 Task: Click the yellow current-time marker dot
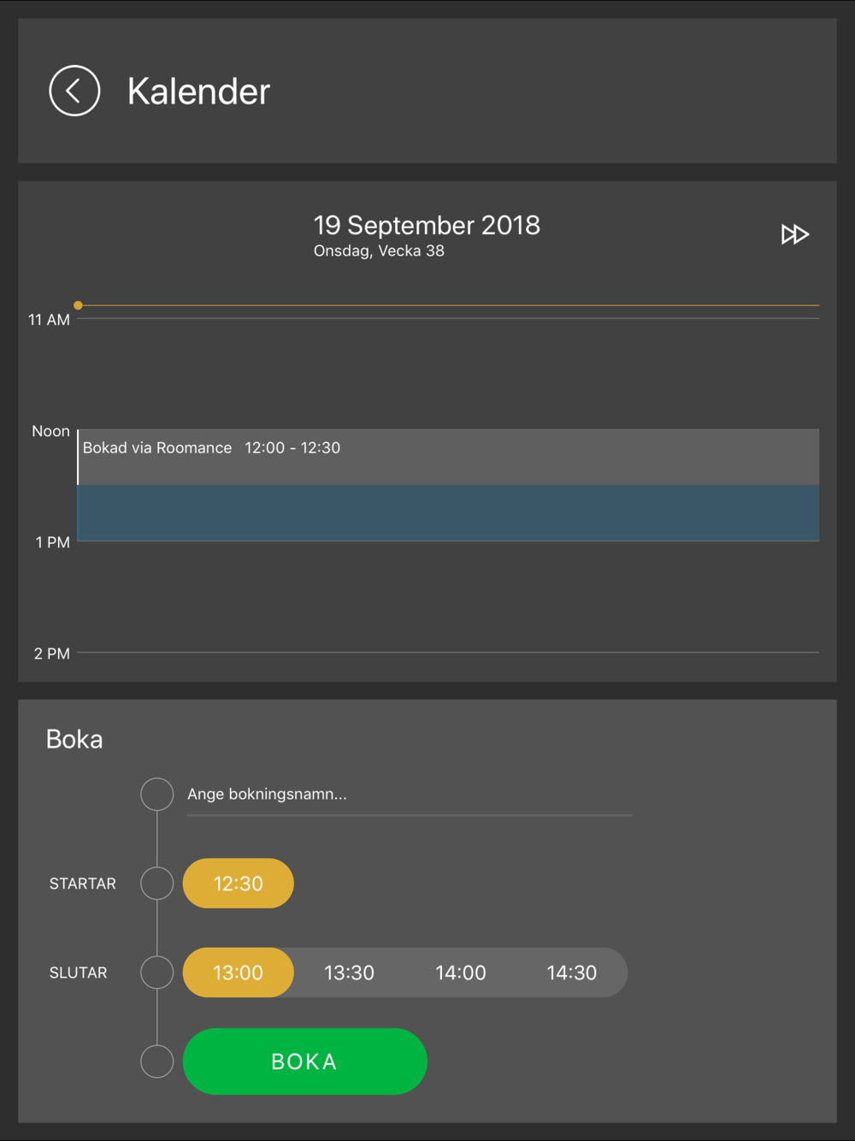78,305
